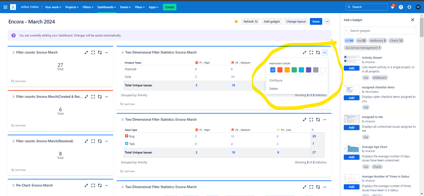Open the help question mark icon
Screen dimensions: 424x196
pos(401,7)
